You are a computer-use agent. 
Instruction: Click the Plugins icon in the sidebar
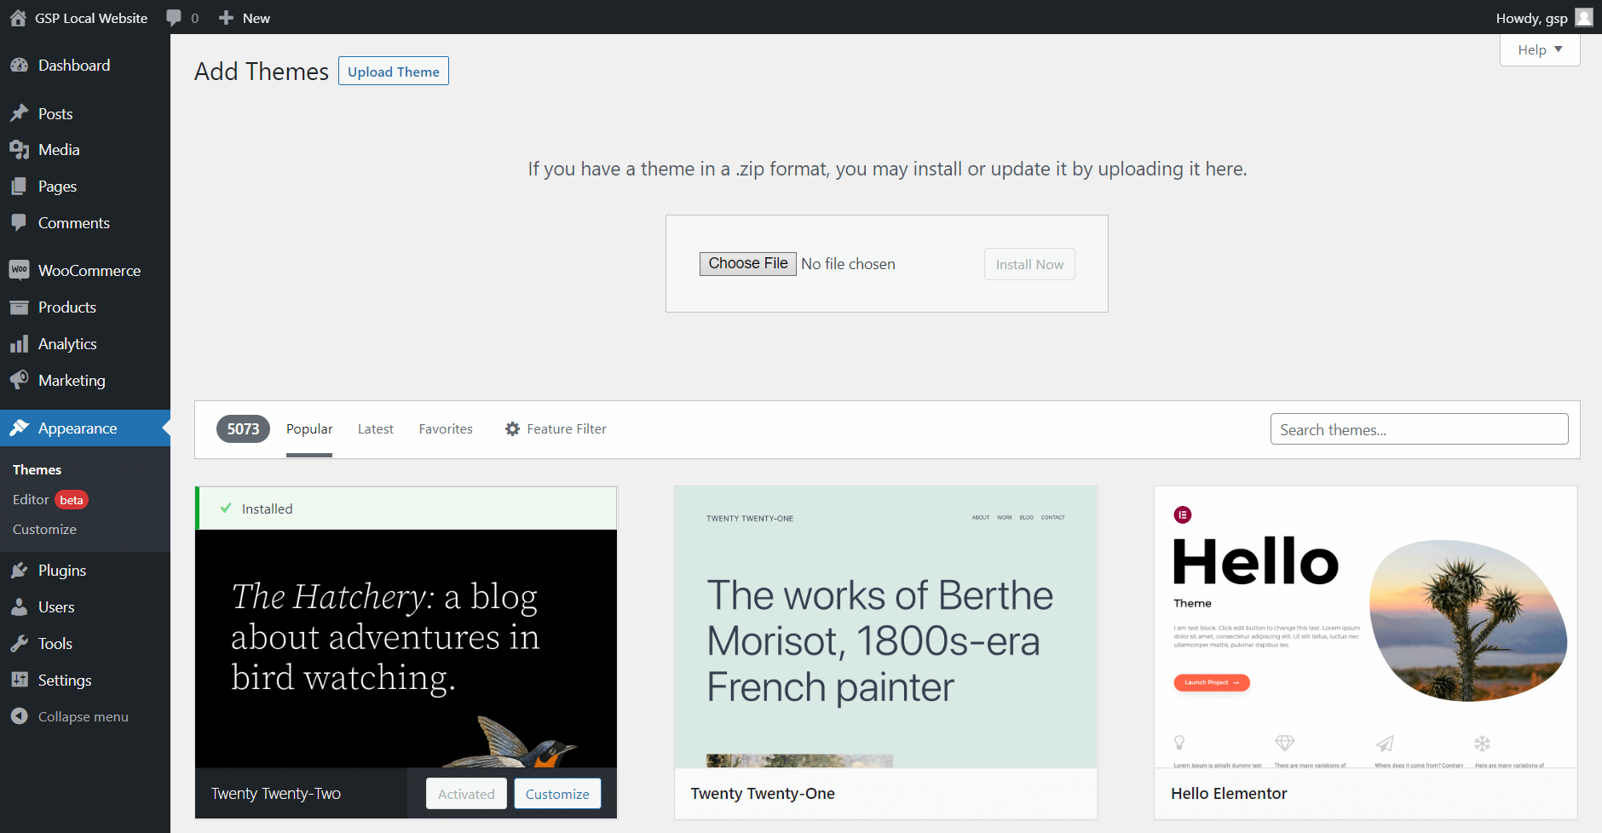pos(20,570)
